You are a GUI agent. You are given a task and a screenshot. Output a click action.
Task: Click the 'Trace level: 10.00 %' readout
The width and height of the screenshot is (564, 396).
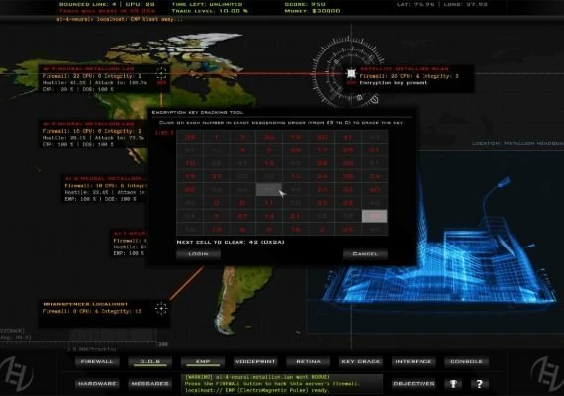210,11
